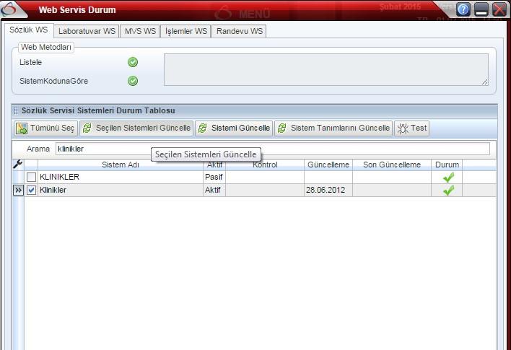Click the green status icon next to Listele
Screen dimensions: 511x350
[x=133, y=62]
